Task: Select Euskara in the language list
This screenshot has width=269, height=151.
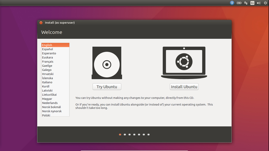Action: pos(55,57)
